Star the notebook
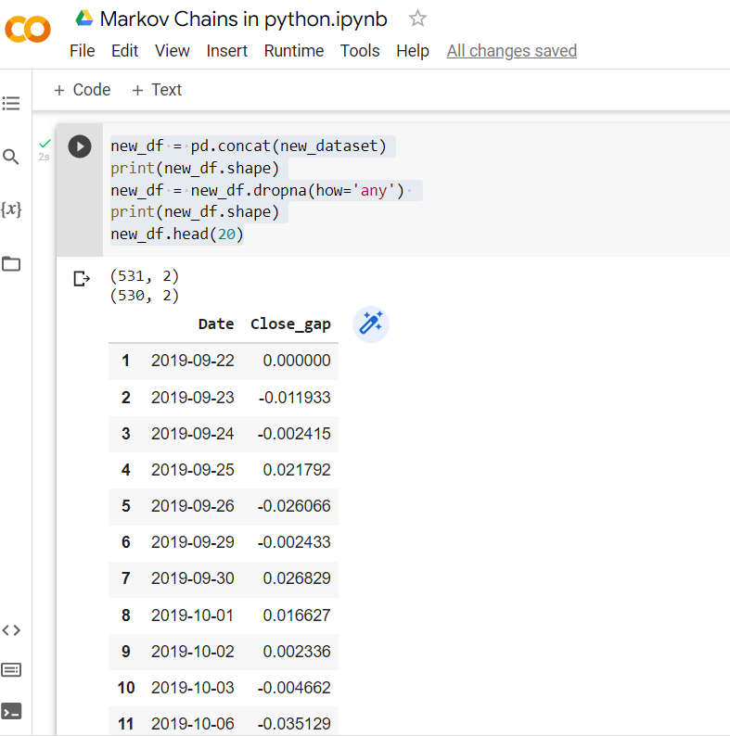730x736 pixels. [x=418, y=19]
